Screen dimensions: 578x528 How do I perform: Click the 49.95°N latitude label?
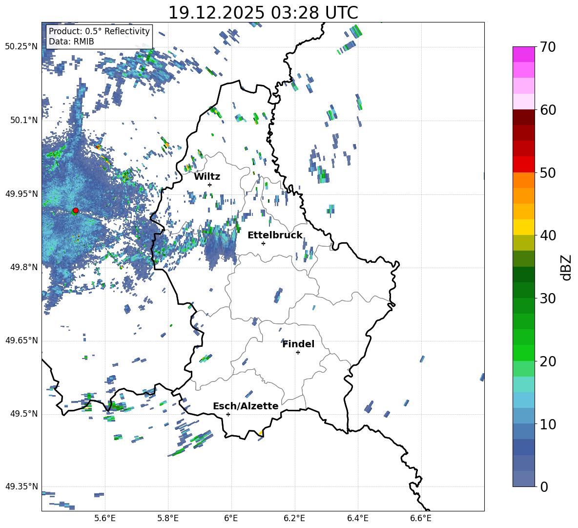[x=21, y=193]
